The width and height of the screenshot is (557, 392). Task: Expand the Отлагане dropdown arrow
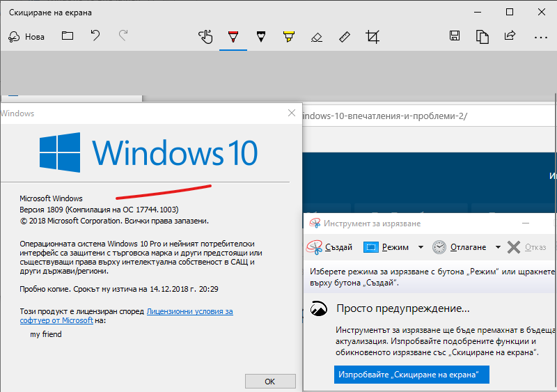point(498,247)
